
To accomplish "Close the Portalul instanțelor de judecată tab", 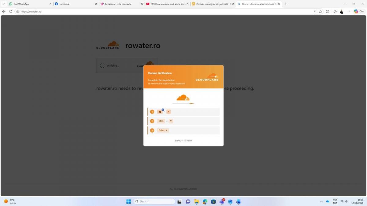I will click(233, 4).
